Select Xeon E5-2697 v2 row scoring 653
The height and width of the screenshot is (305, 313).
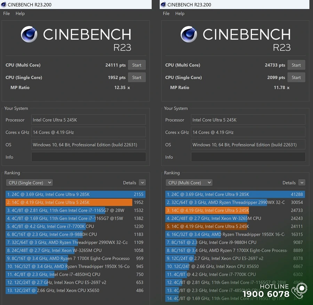pyautogui.click(x=75, y=282)
